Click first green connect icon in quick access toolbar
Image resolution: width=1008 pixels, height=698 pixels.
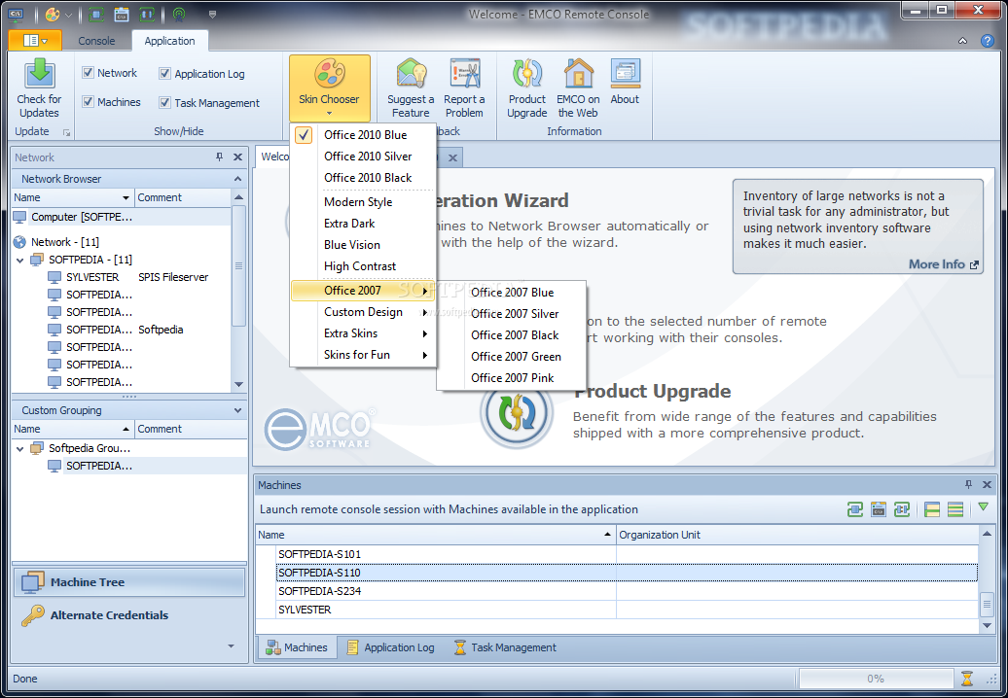click(96, 14)
